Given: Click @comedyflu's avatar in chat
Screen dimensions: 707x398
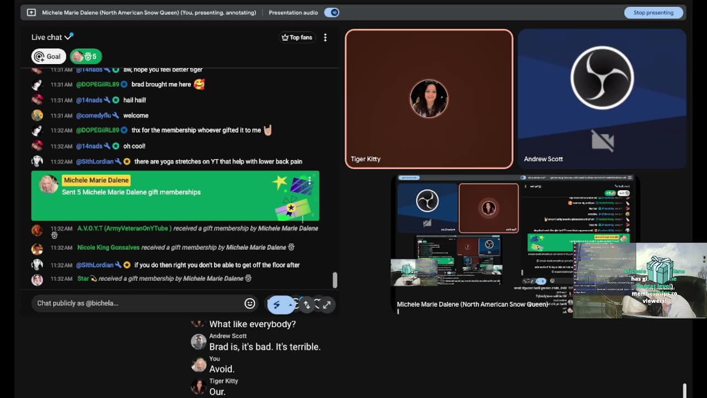Looking at the screenshot, I should click(x=37, y=115).
